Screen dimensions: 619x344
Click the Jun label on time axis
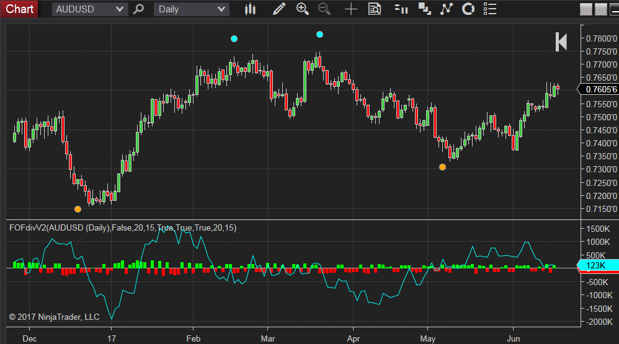coord(513,338)
